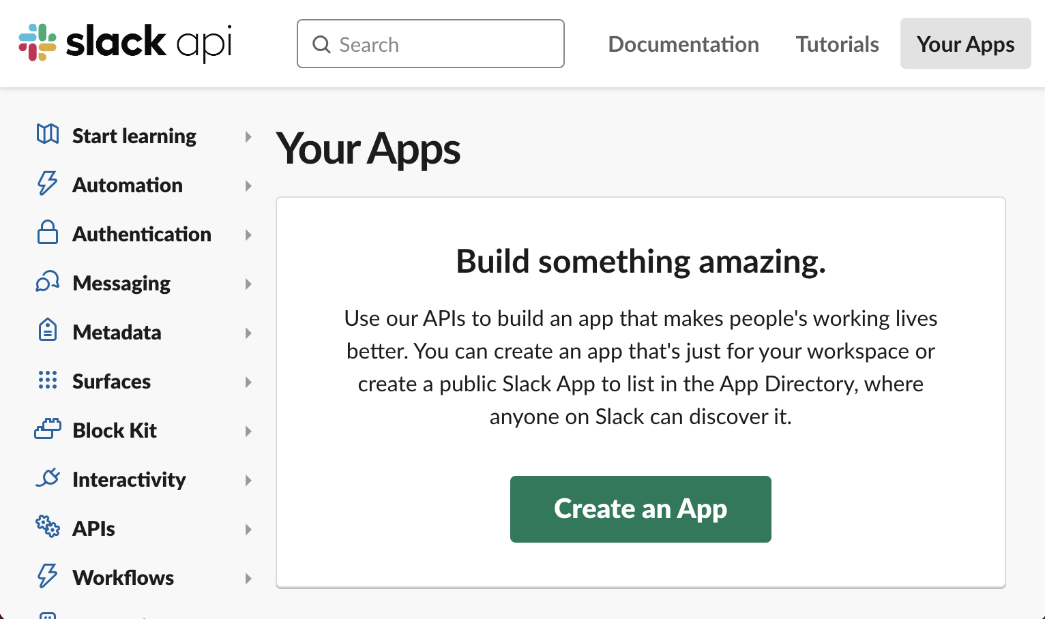
Task: Open the Metadata sidebar item
Action: coord(117,333)
